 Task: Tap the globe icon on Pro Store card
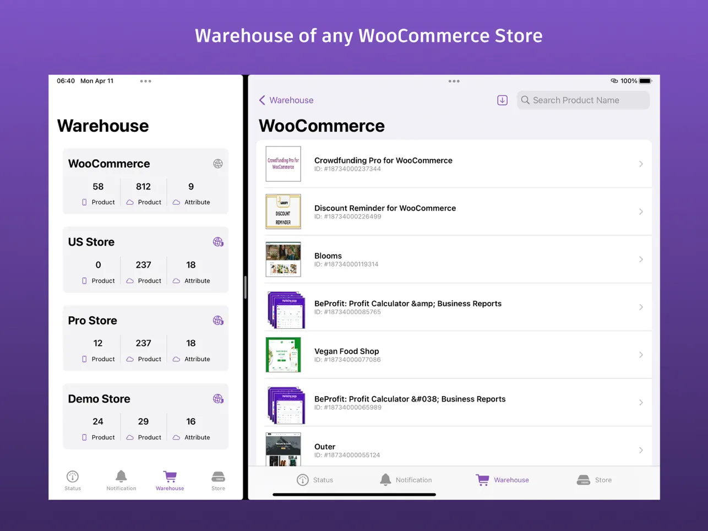pyautogui.click(x=218, y=321)
